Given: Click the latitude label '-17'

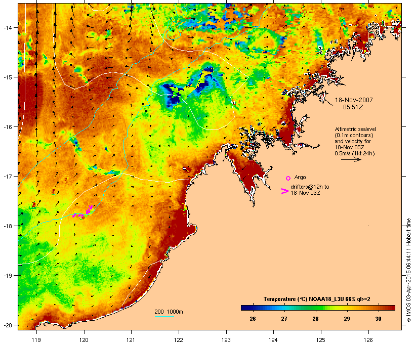Looking at the screenshot, I should pos(7,176).
